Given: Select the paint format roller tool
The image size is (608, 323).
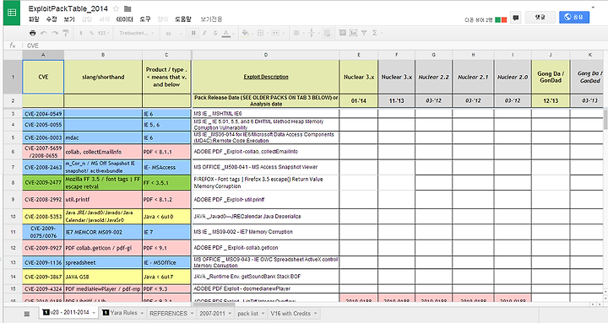Looking at the screenshot, I should (66, 33).
